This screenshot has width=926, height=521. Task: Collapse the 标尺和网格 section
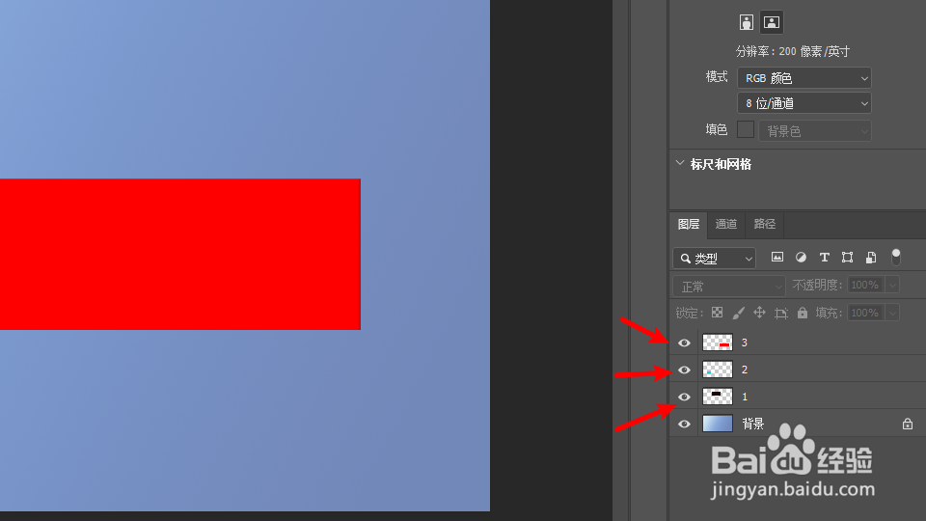(680, 163)
